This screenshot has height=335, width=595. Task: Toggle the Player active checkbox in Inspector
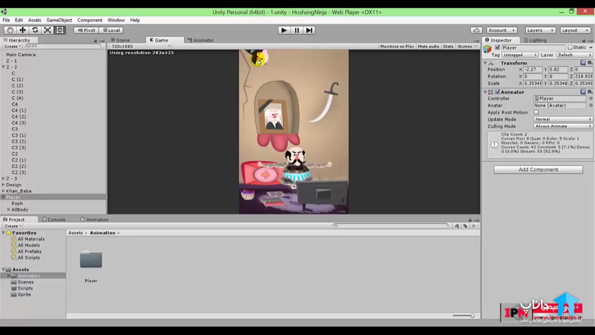[497, 47]
